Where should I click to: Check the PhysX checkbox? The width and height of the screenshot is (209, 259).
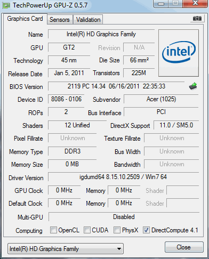(117, 230)
